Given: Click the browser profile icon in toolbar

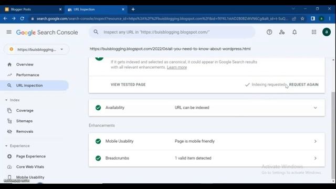Looking at the screenshot, I should click(321, 19).
